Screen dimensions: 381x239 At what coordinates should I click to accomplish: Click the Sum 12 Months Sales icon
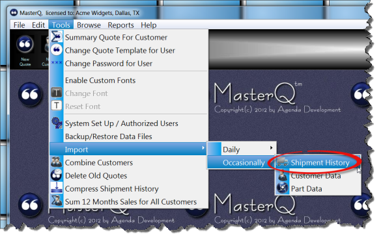pyautogui.click(x=57, y=201)
